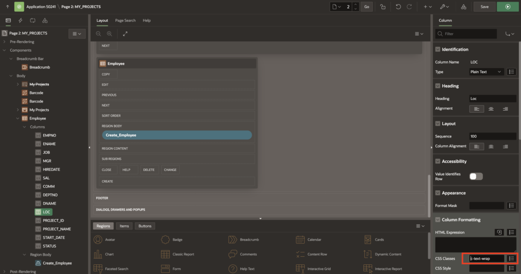Set column alignment to right
Image resolution: width=521 pixels, height=274 pixels.
(x=505, y=146)
